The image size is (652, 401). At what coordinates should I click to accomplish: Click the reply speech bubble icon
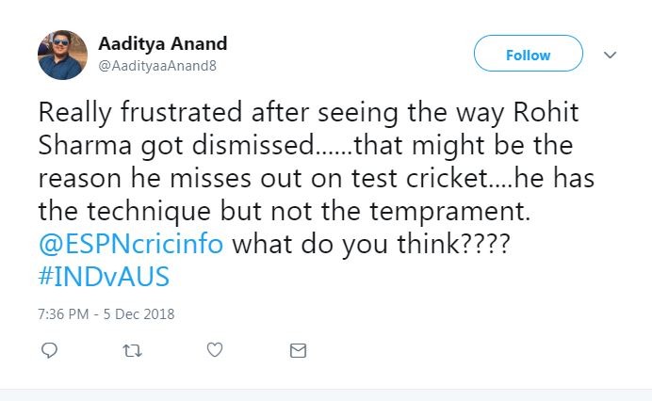coord(50,350)
